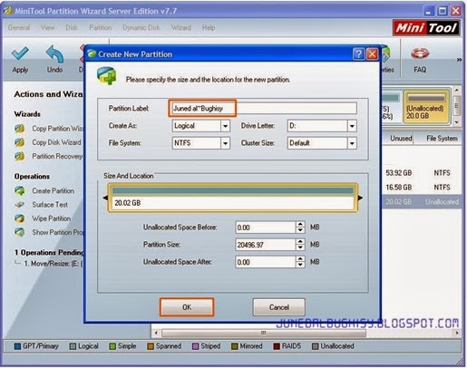Confirm with the OK button
This screenshot has width=467, height=368.
[x=187, y=307]
